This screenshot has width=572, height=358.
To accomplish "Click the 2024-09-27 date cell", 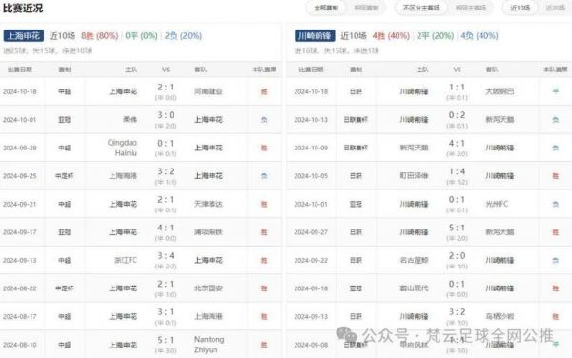I will [x=311, y=232].
